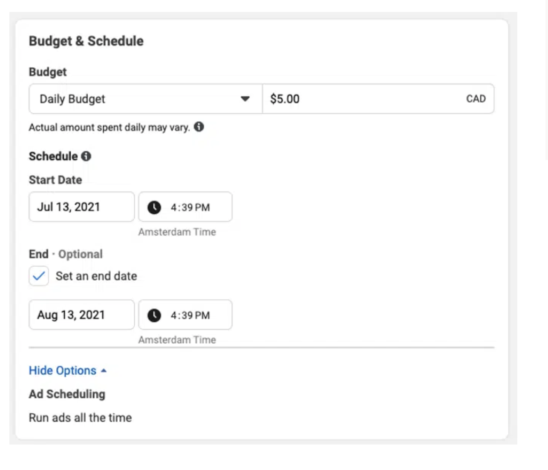Select 'Run ads all the time' option
The image size is (548, 470).
(x=80, y=418)
